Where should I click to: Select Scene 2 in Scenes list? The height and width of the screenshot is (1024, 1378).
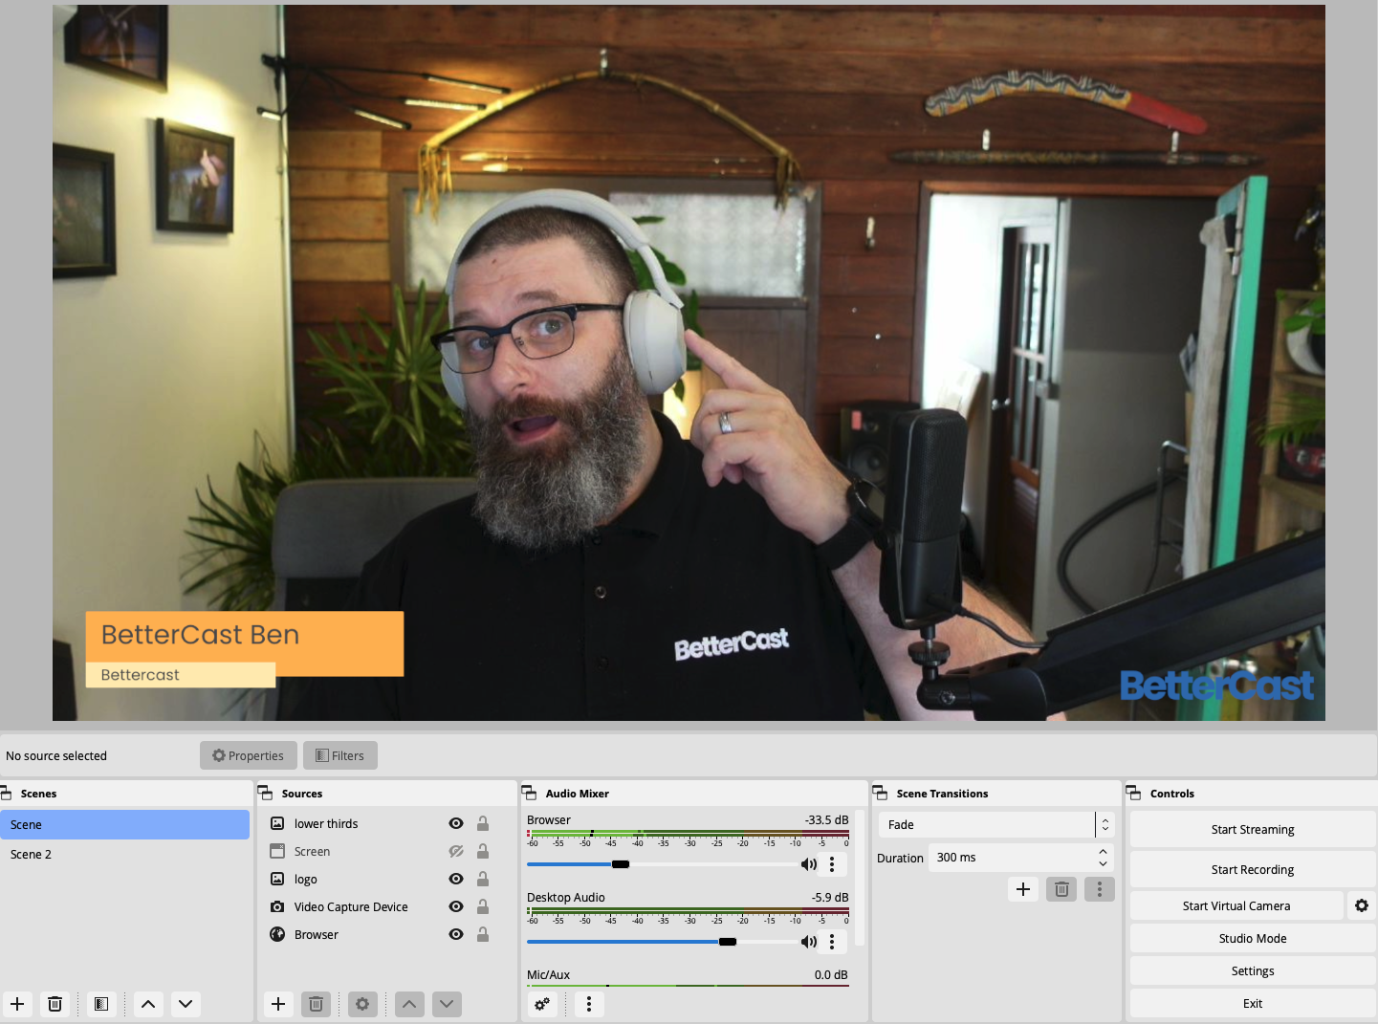click(x=124, y=854)
